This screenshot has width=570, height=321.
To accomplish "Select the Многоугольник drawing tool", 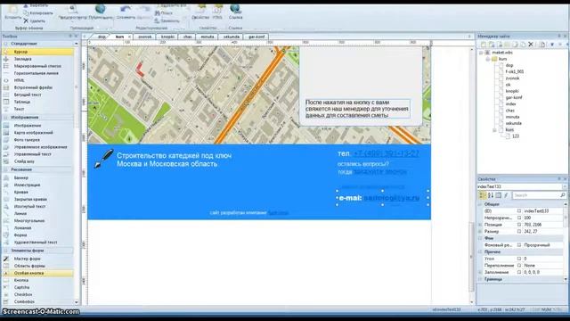I will click(37, 220).
